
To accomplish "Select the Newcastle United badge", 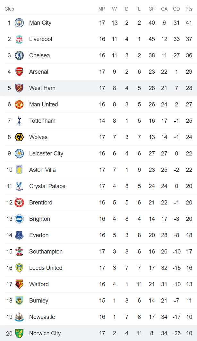I will [x=19, y=317].
